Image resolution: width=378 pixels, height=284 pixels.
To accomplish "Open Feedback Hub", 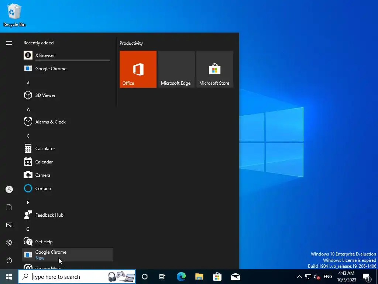I will tap(67, 215).
